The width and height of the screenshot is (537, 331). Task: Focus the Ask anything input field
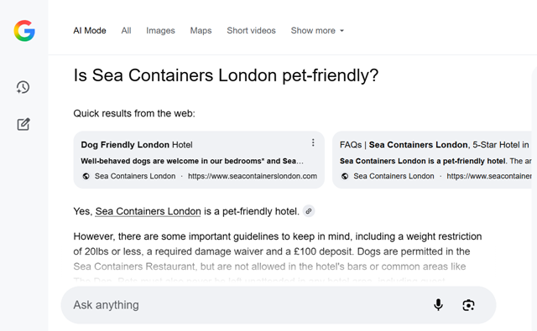click(x=247, y=305)
